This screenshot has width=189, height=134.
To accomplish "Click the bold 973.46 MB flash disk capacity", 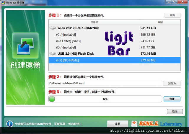I will coord(148,53).
